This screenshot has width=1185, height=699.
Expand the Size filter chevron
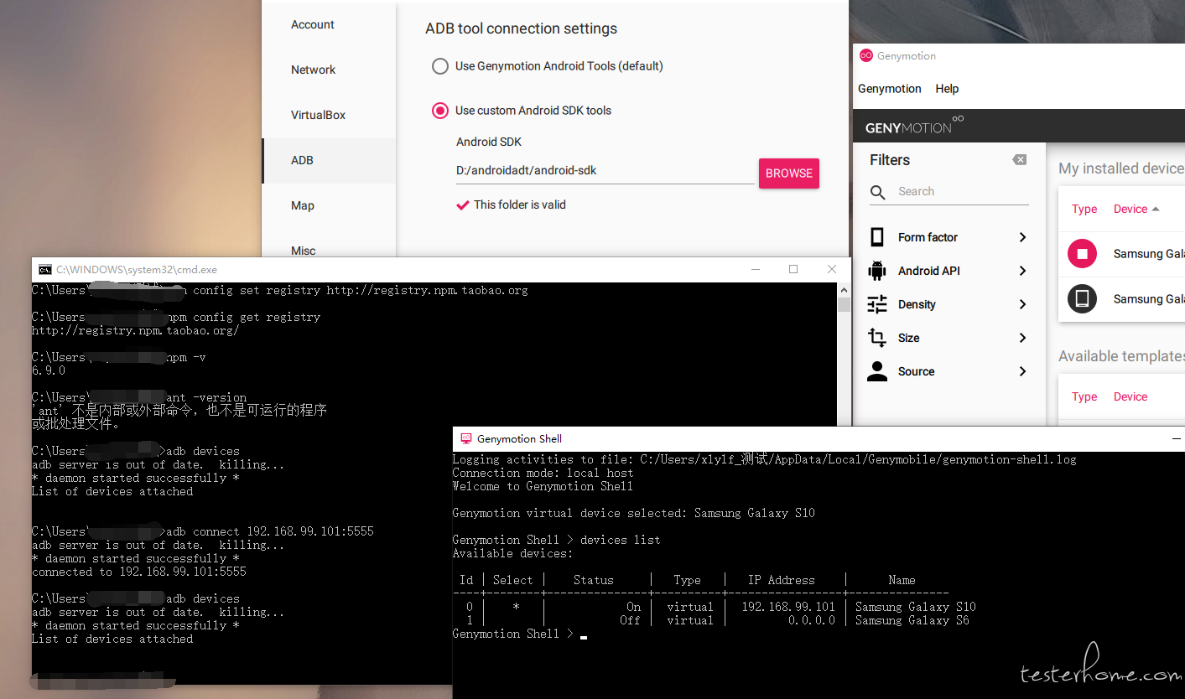[x=1022, y=338]
